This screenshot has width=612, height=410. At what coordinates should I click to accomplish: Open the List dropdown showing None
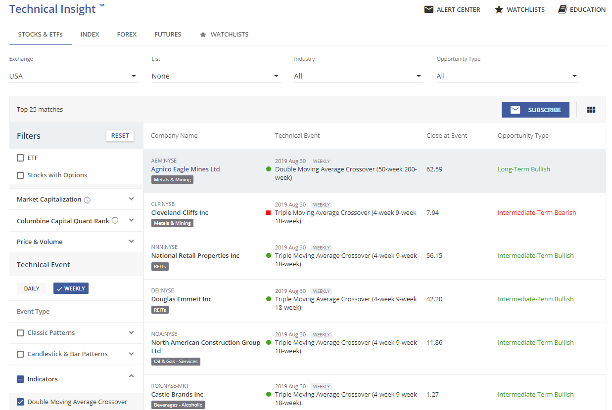pos(216,76)
